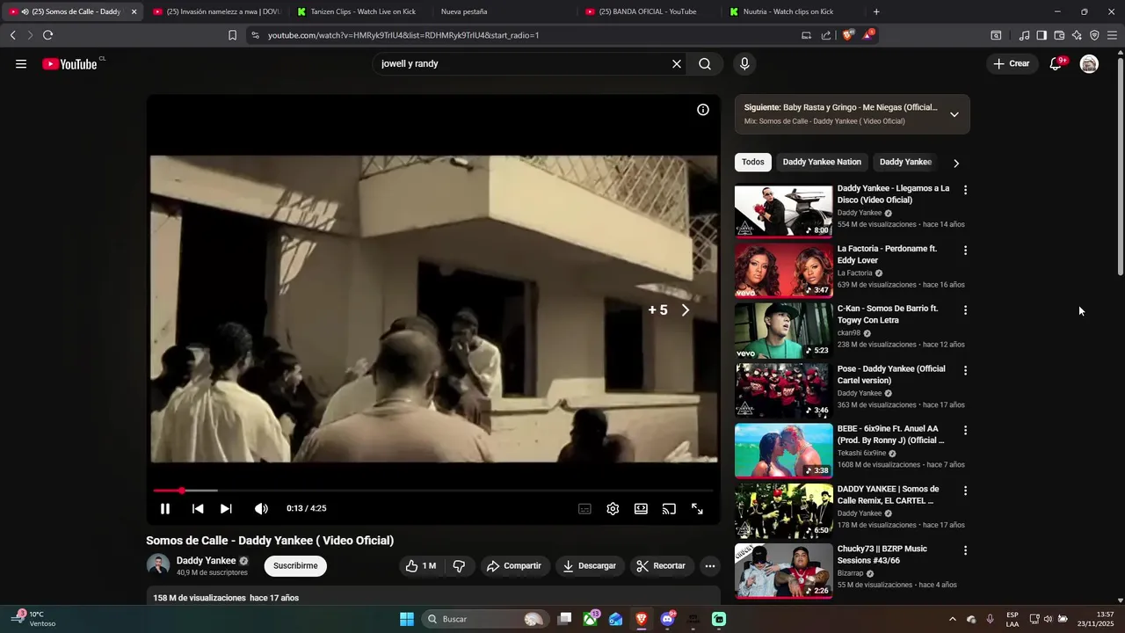Cast video to a TV

(x=669, y=508)
